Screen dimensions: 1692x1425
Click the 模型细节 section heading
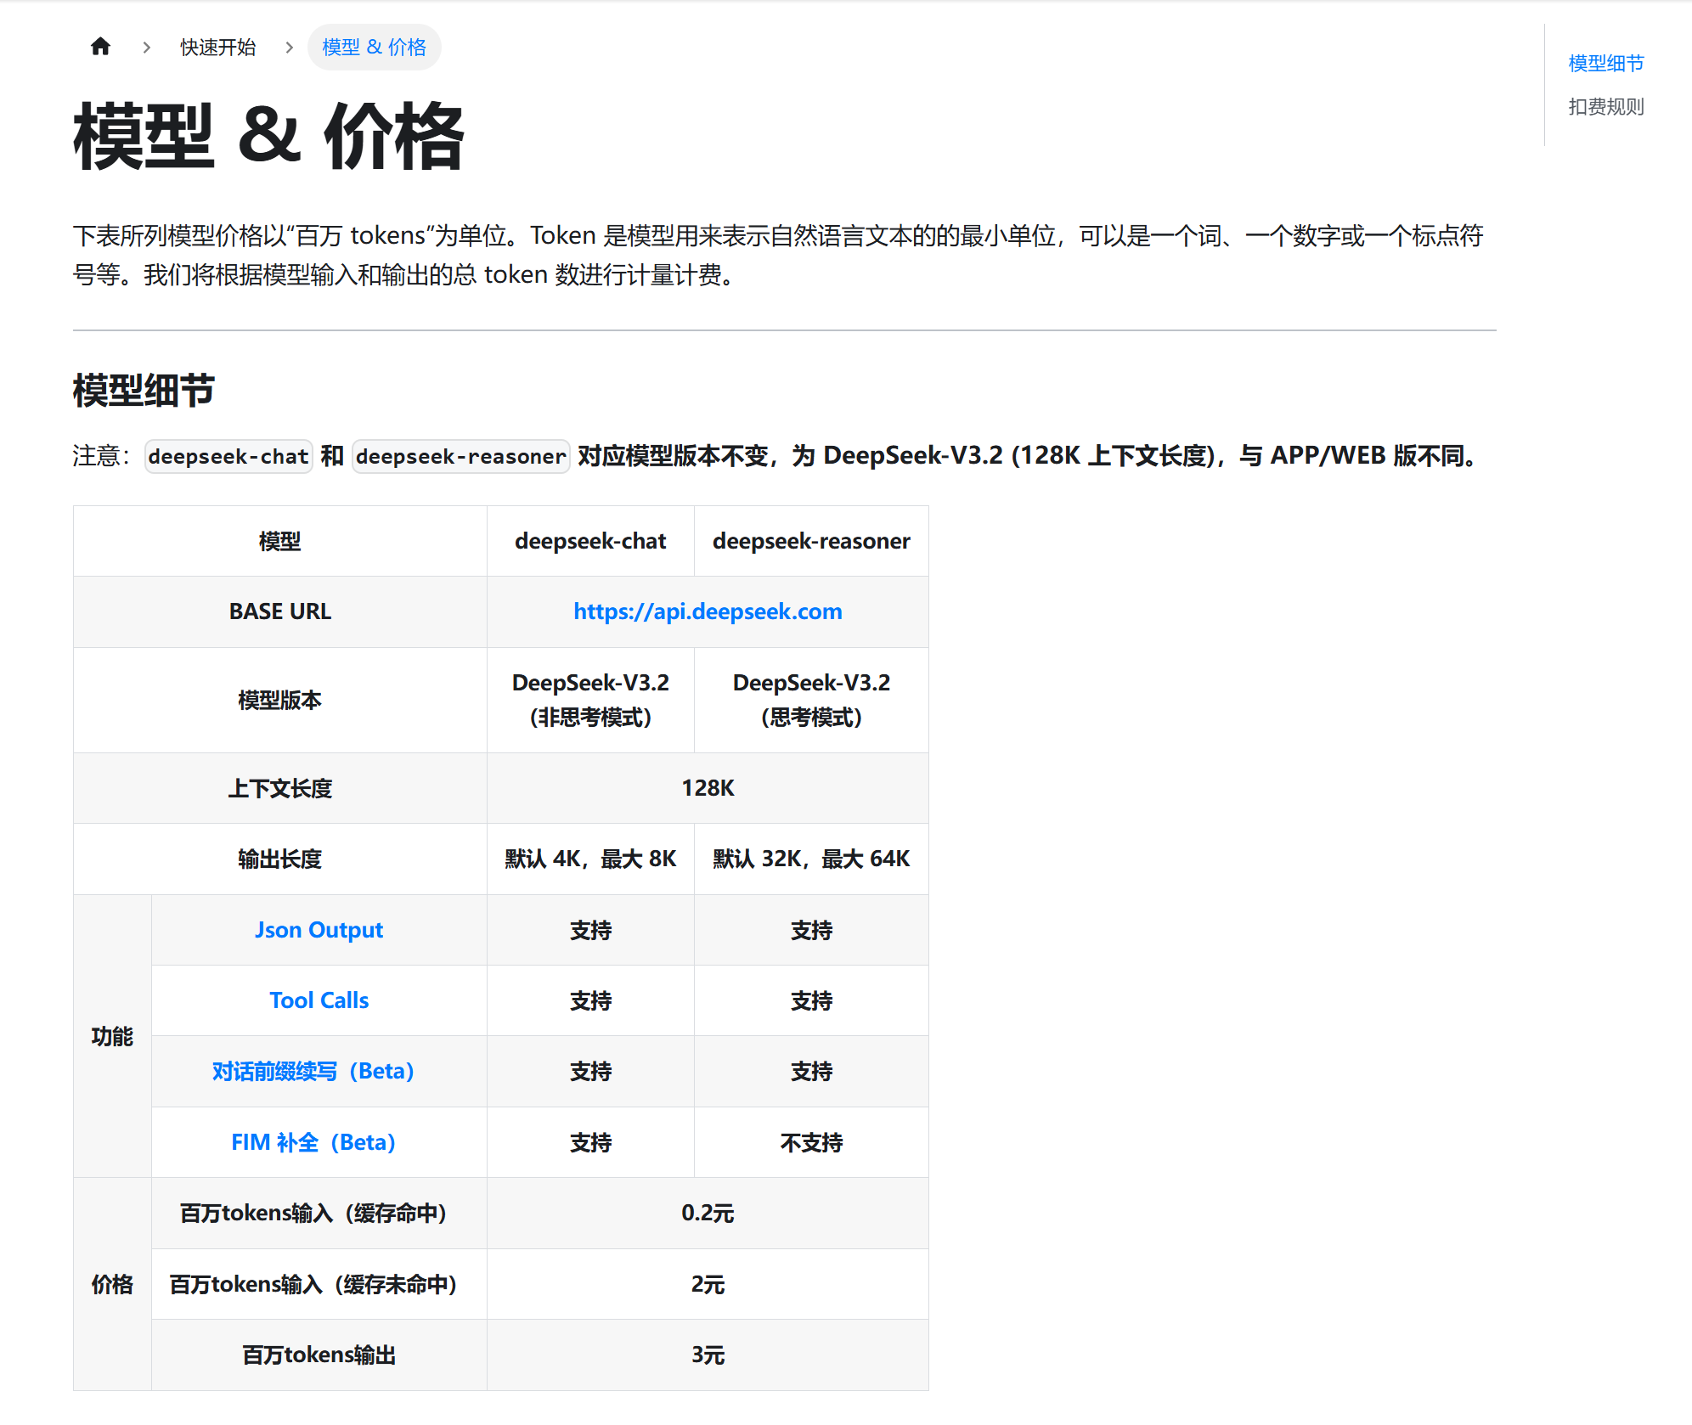click(144, 391)
